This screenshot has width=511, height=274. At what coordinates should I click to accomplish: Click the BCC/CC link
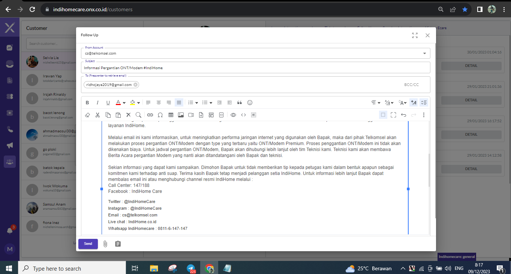pyautogui.click(x=411, y=85)
